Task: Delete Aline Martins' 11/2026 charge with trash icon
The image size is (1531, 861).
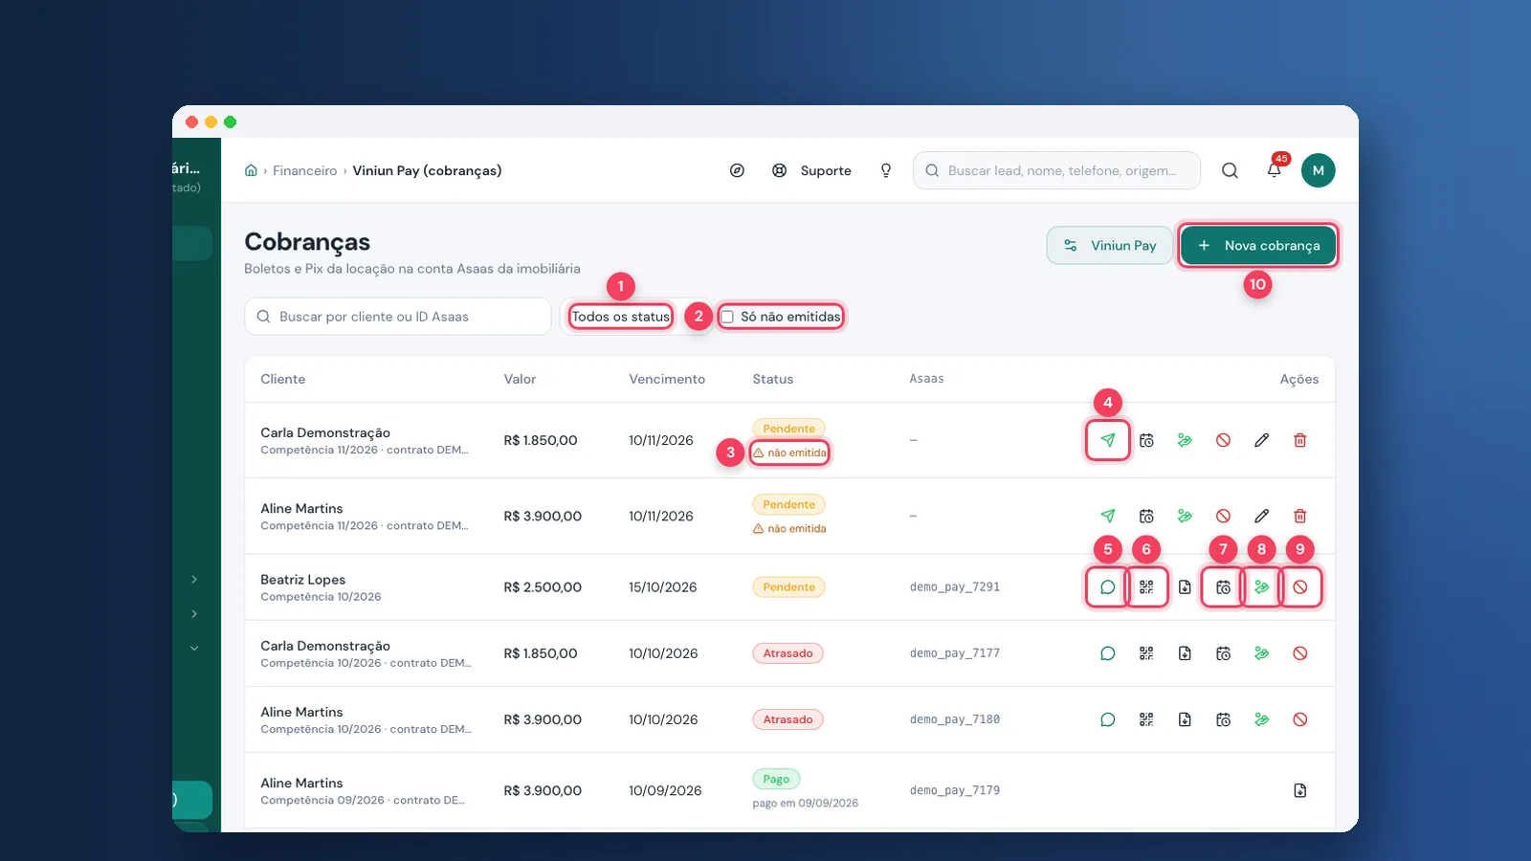Action: click(x=1299, y=516)
